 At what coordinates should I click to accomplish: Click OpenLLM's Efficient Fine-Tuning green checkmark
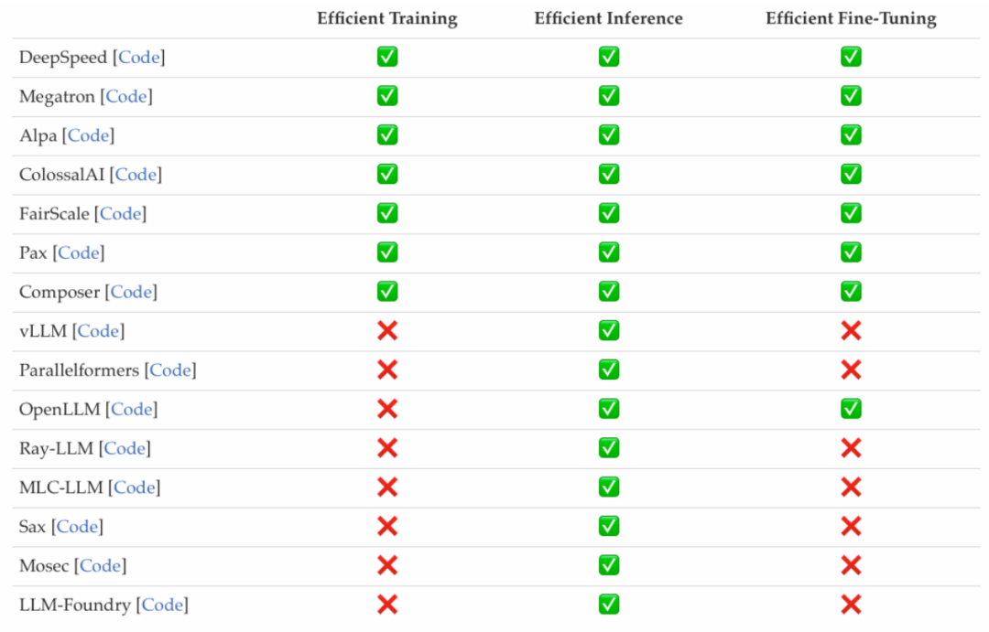tap(851, 408)
